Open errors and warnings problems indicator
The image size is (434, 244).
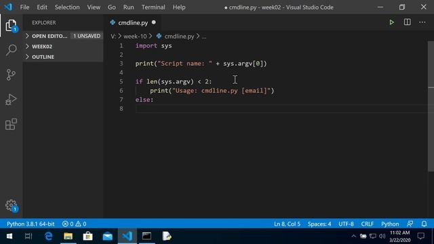pos(74,224)
